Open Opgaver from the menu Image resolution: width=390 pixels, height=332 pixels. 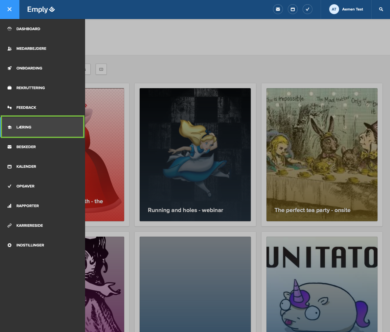click(26, 186)
